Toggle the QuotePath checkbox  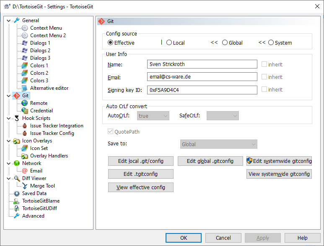pyautogui.click(x=110, y=132)
